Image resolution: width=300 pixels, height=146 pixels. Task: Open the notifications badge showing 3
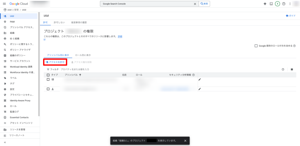[277, 4]
